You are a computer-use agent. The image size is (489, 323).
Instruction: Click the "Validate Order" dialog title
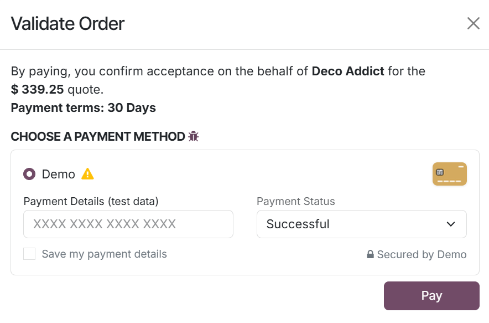pyautogui.click(x=67, y=24)
